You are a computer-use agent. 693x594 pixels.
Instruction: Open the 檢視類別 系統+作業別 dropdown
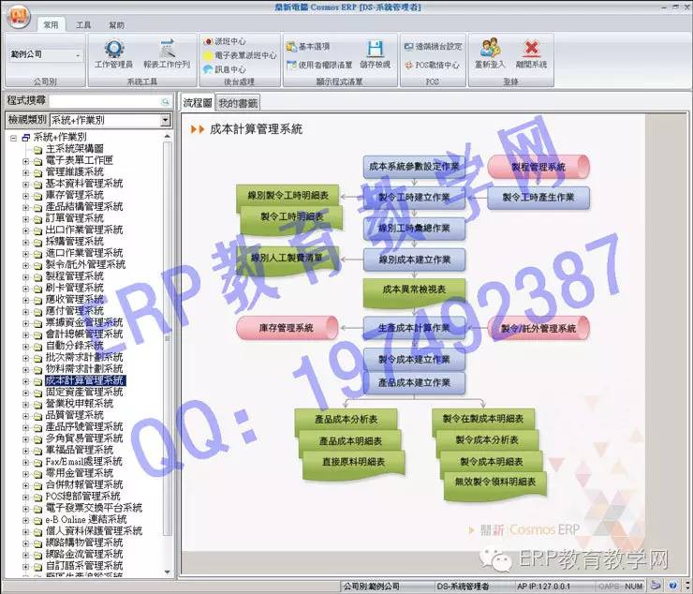[x=165, y=120]
